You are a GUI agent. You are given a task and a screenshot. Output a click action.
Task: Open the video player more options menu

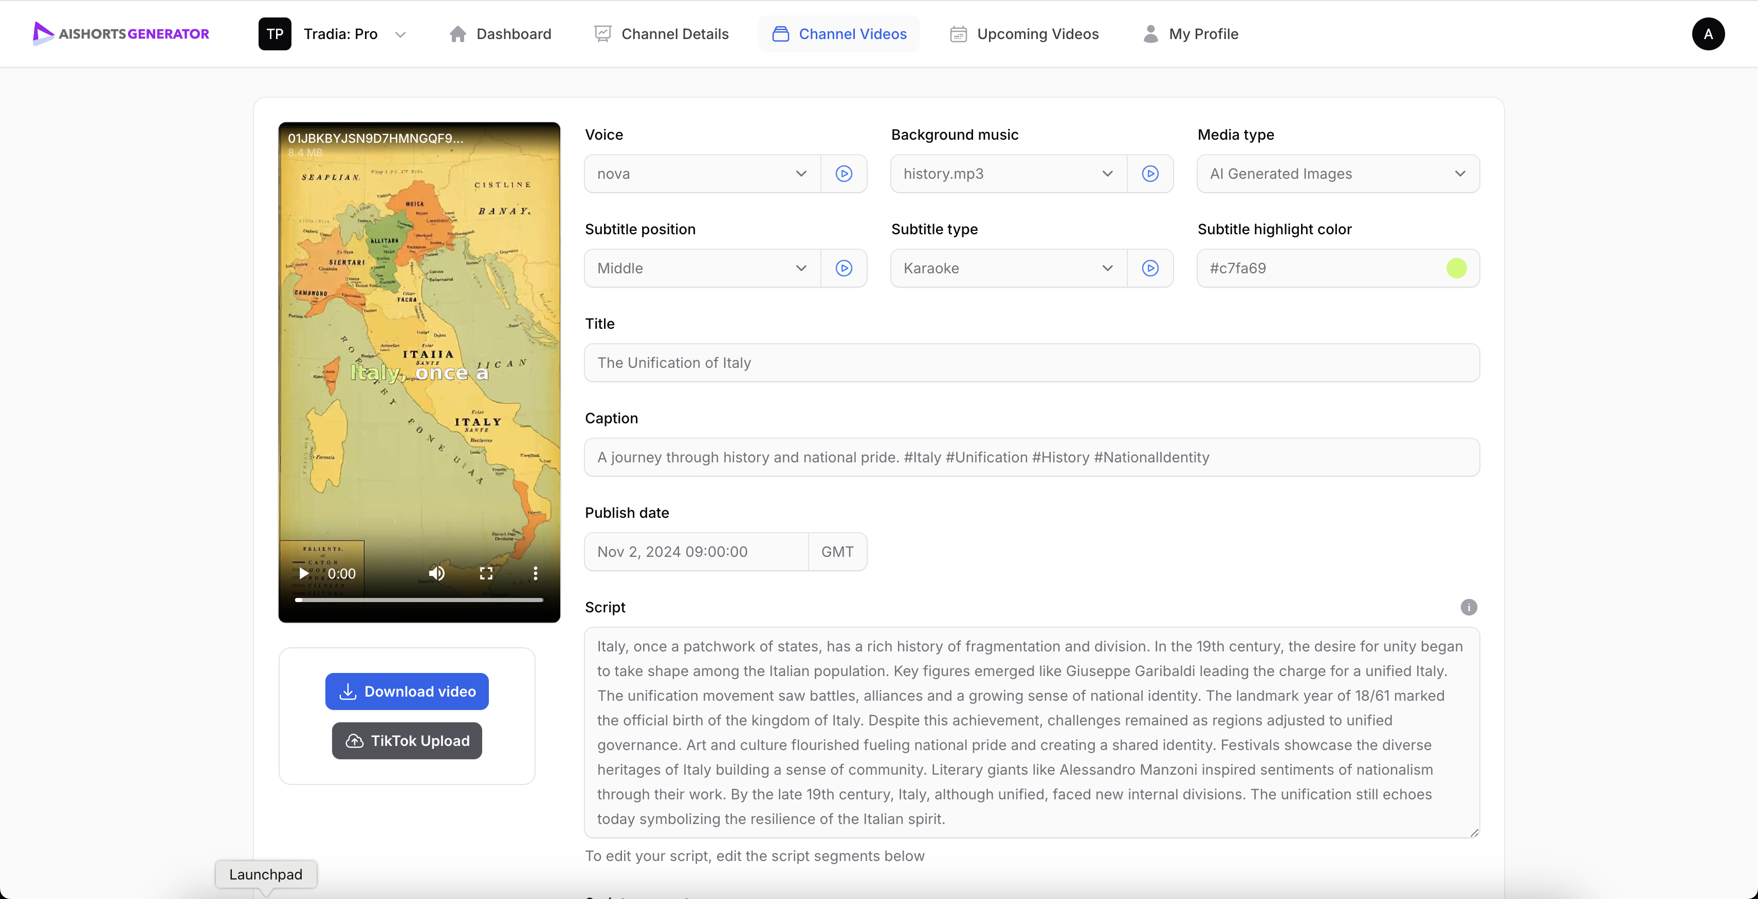point(535,574)
